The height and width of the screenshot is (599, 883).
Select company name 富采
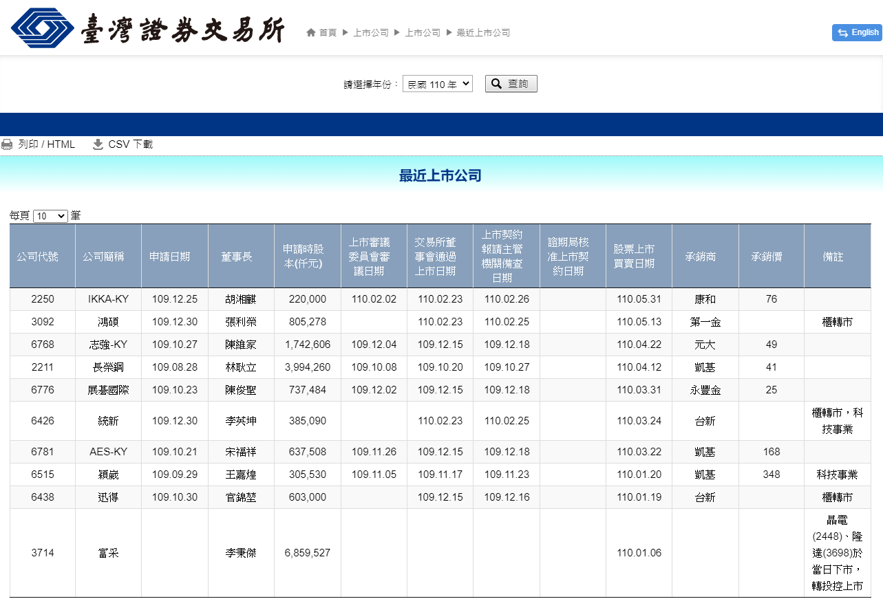(x=109, y=553)
